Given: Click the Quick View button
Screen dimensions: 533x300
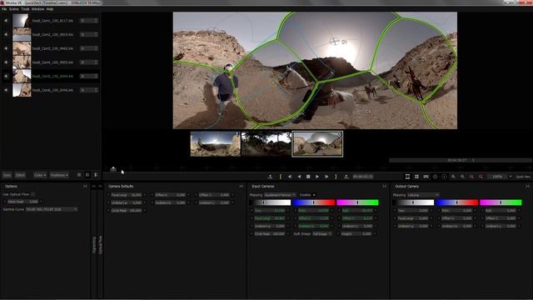Looking at the screenshot, I should (x=523, y=177).
